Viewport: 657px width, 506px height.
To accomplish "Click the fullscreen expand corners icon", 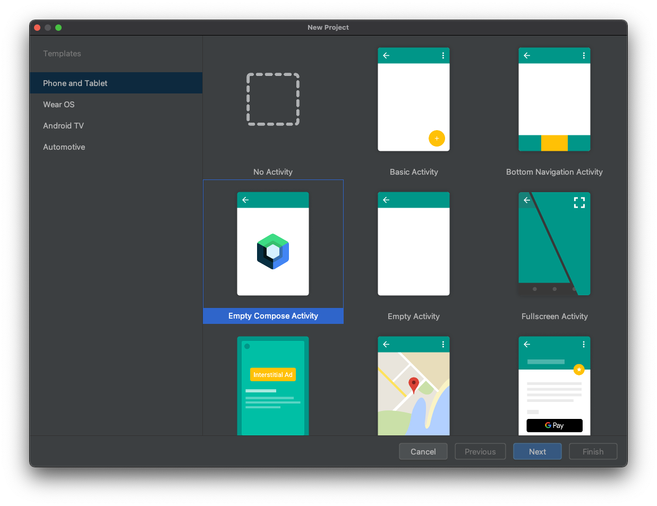I will point(579,202).
